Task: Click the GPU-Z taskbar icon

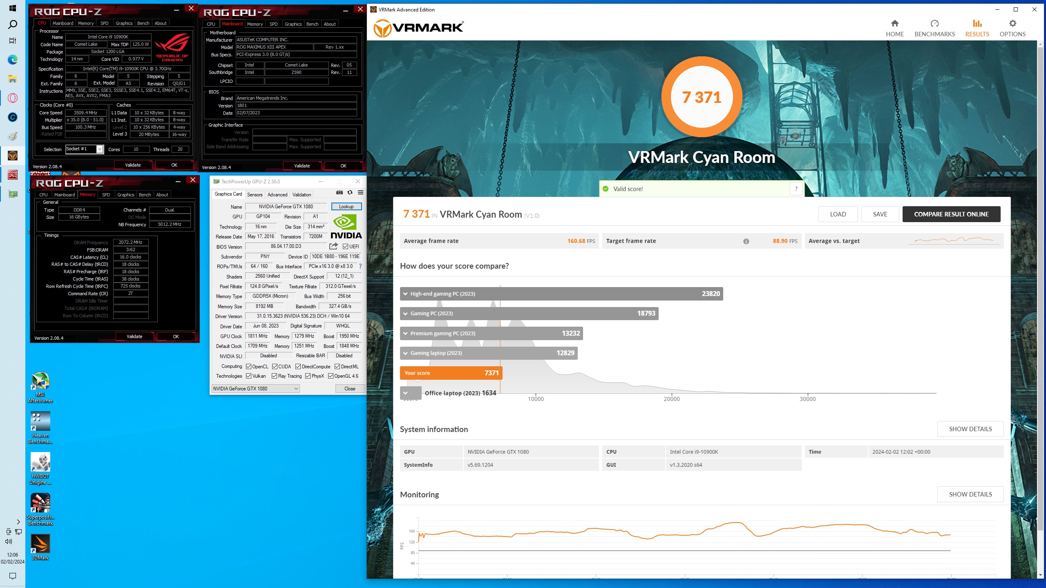Action: click(x=13, y=194)
